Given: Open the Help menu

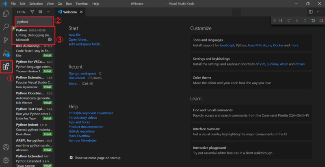Looking at the screenshot, I should [x=96, y=4].
